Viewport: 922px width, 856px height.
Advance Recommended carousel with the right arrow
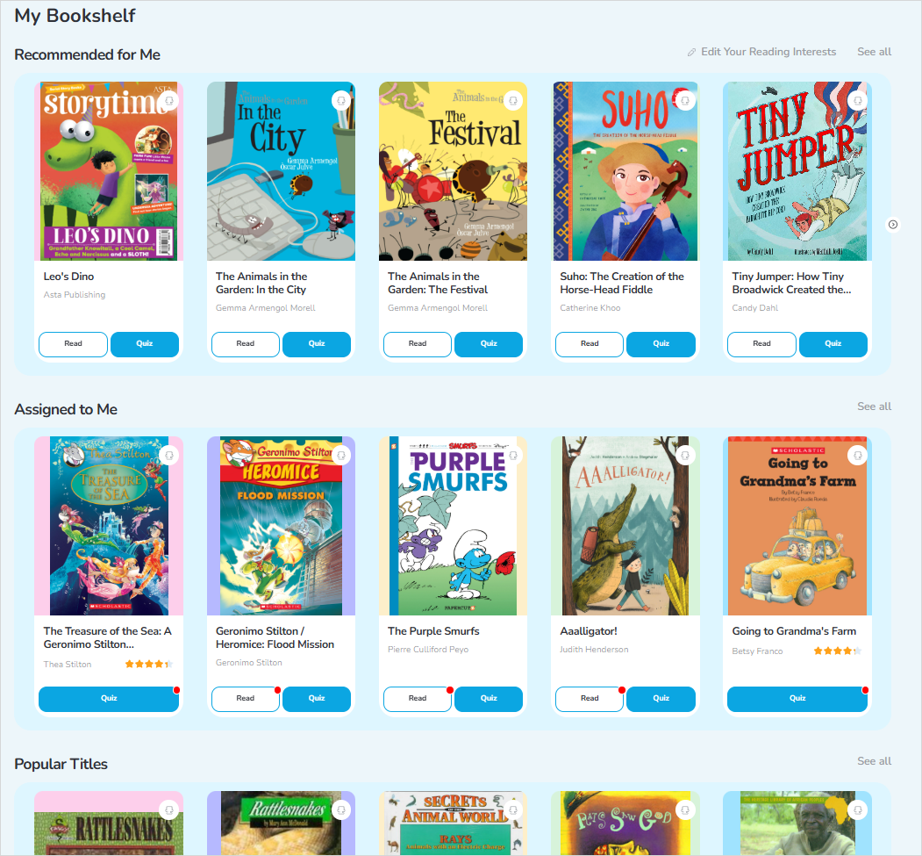click(x=892, y=224)
